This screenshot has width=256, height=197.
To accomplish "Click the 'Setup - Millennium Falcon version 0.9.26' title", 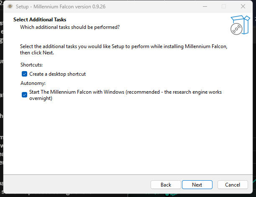I will pyautogui.click(x=61, y=7).
